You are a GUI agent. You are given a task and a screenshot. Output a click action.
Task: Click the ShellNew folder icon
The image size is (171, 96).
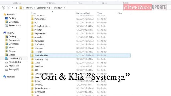pyautogui.click(x=32, y=66)
